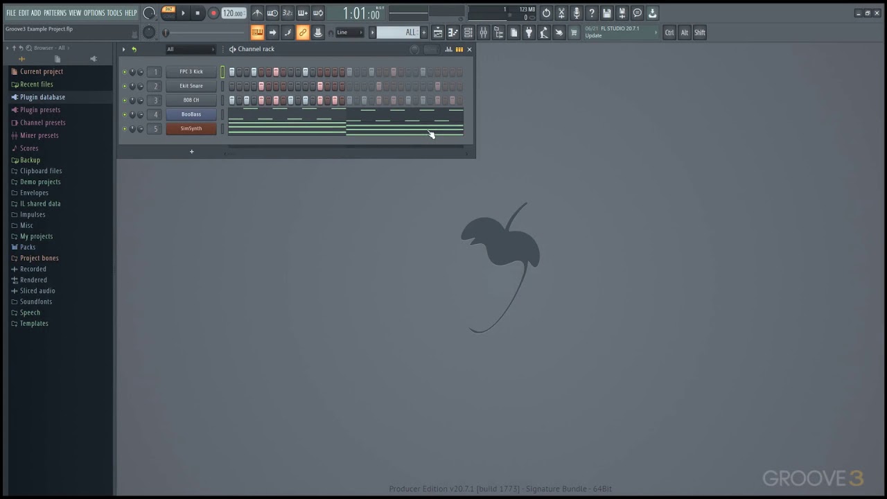Mute the 808 CH channel
The width and height of the screenshot is (887, 499).
point(125,100)
